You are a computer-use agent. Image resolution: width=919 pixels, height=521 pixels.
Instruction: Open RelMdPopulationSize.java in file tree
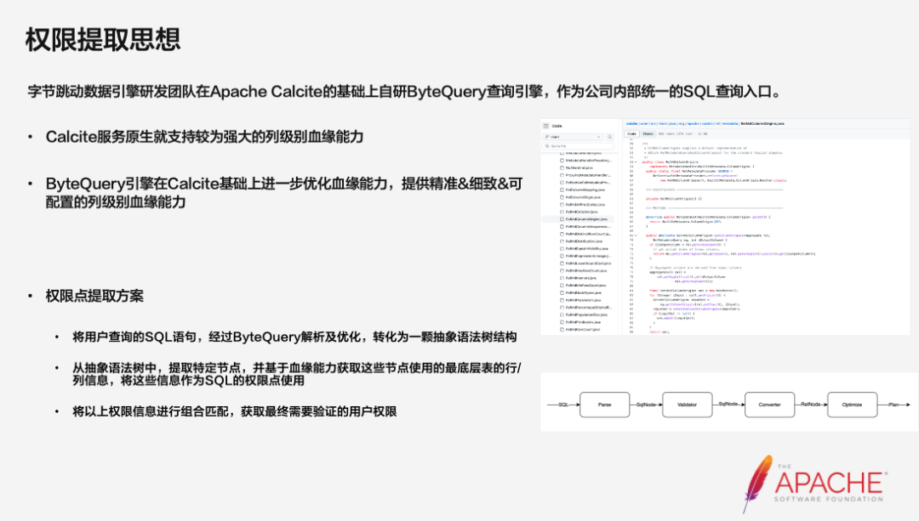(586, 314)
